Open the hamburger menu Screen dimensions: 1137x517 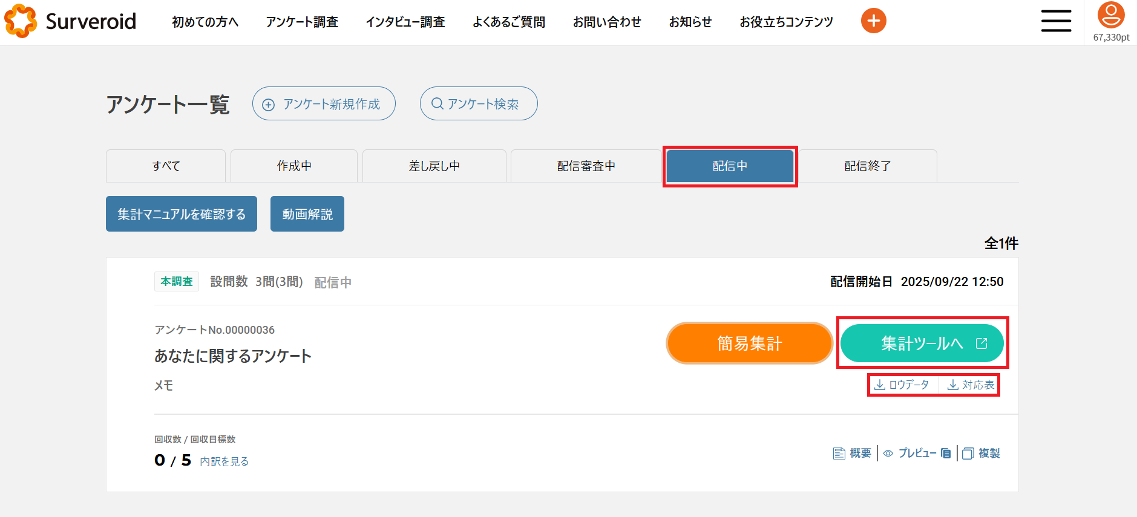coord(1056,21)
